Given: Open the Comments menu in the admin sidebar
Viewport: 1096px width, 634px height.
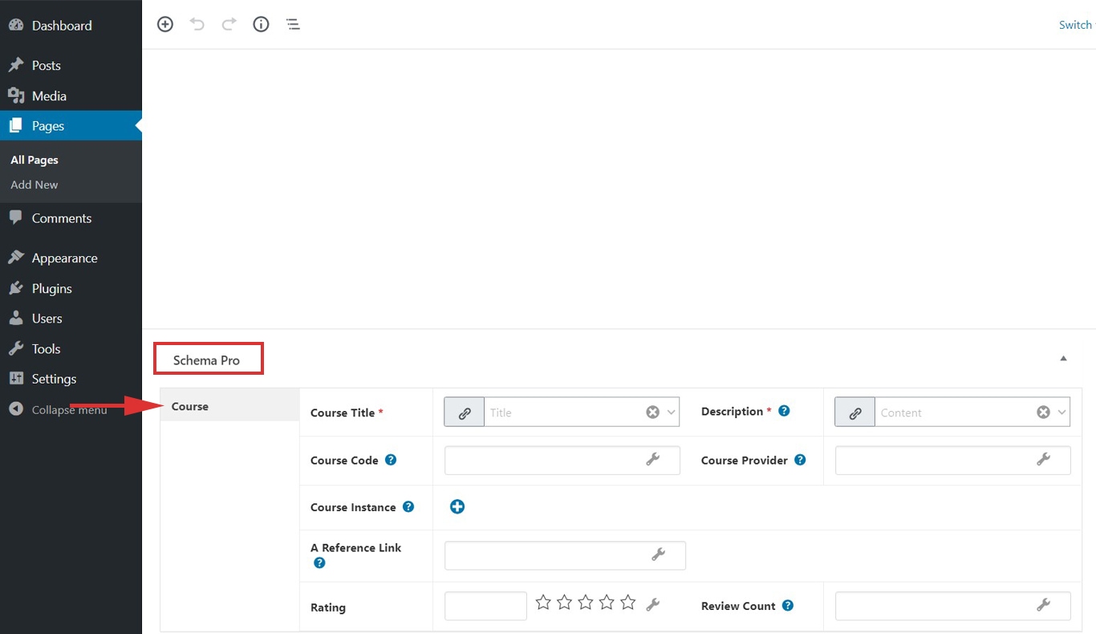Looking at the screenshot, I should (60, 217).
